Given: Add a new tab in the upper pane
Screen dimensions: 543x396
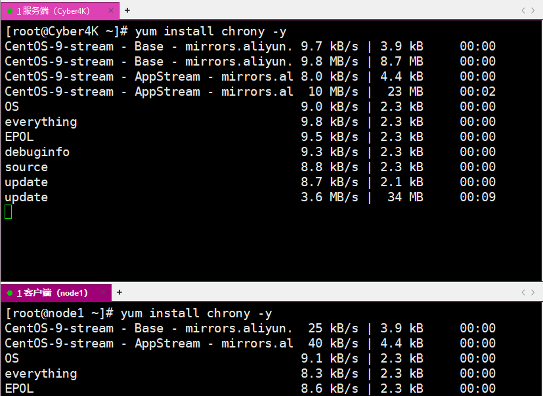Looking at the screenshot, I should (x=127, y=10).
